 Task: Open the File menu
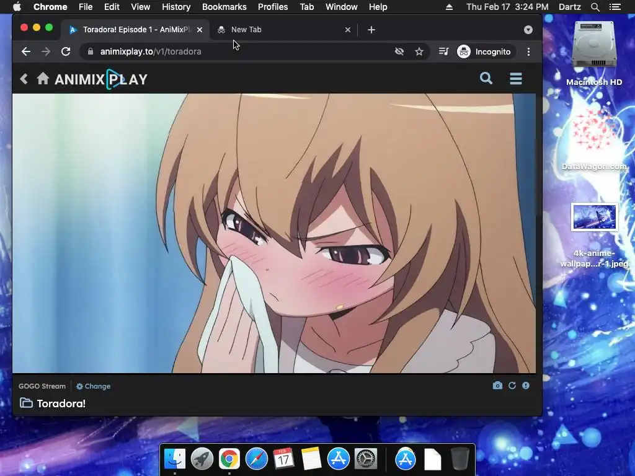coord(86,7)
